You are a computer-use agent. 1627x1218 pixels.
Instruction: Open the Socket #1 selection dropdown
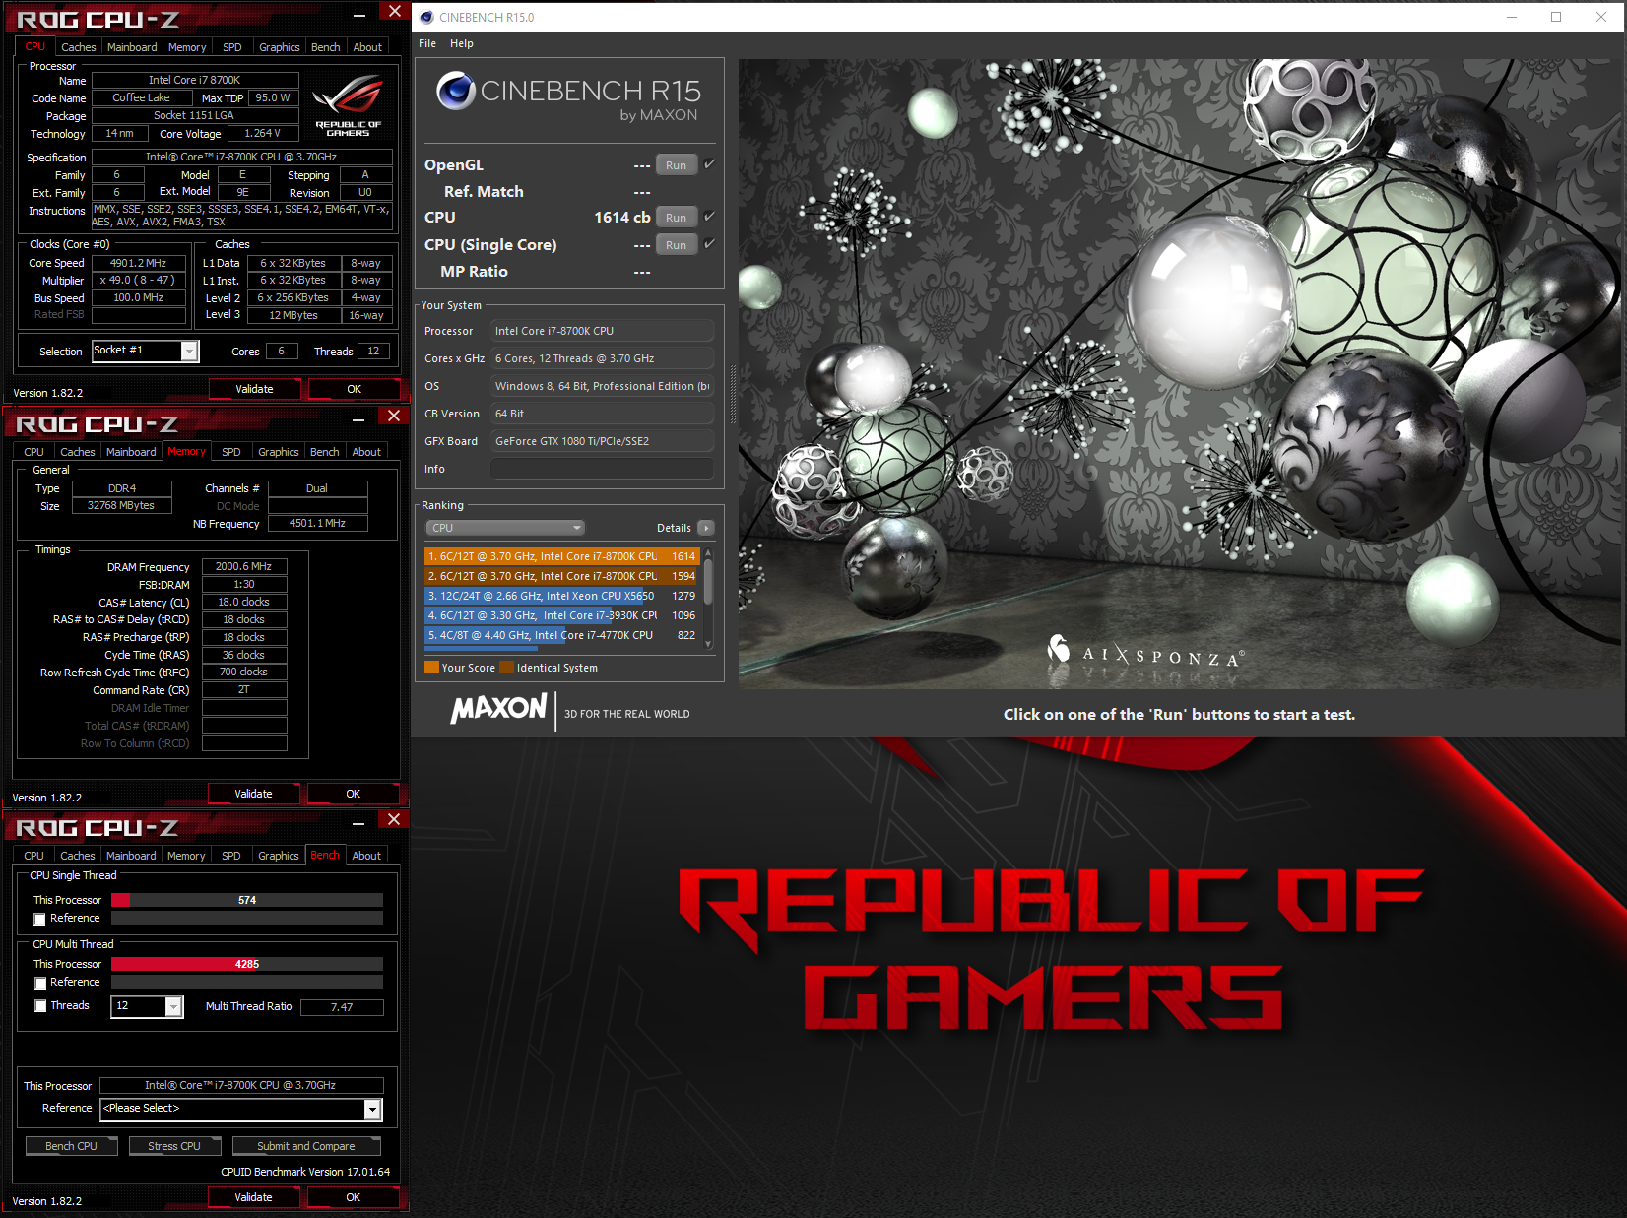(190, 351)
